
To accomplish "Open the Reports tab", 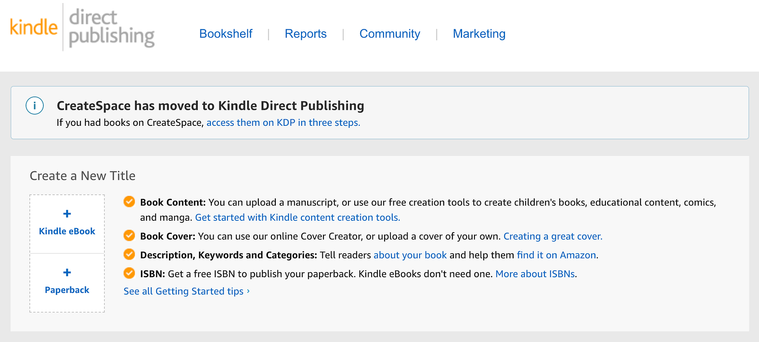I will (306, 34).
